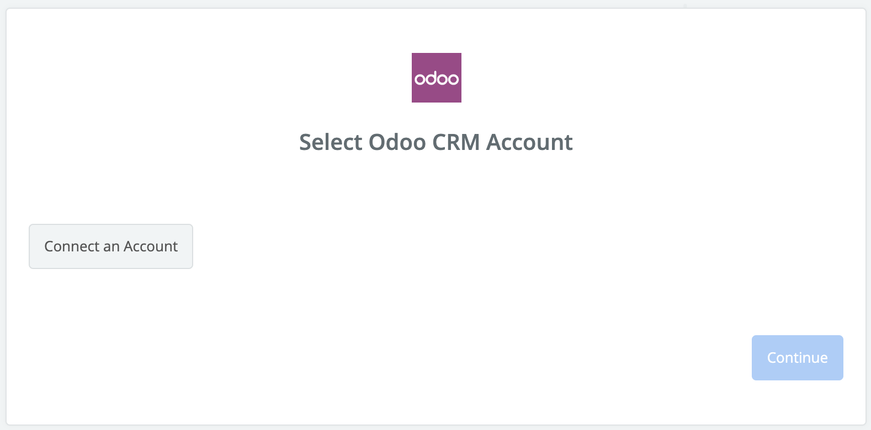Click the Continue button
Viewport: 871px width, 430px height.
click(797, 358)
